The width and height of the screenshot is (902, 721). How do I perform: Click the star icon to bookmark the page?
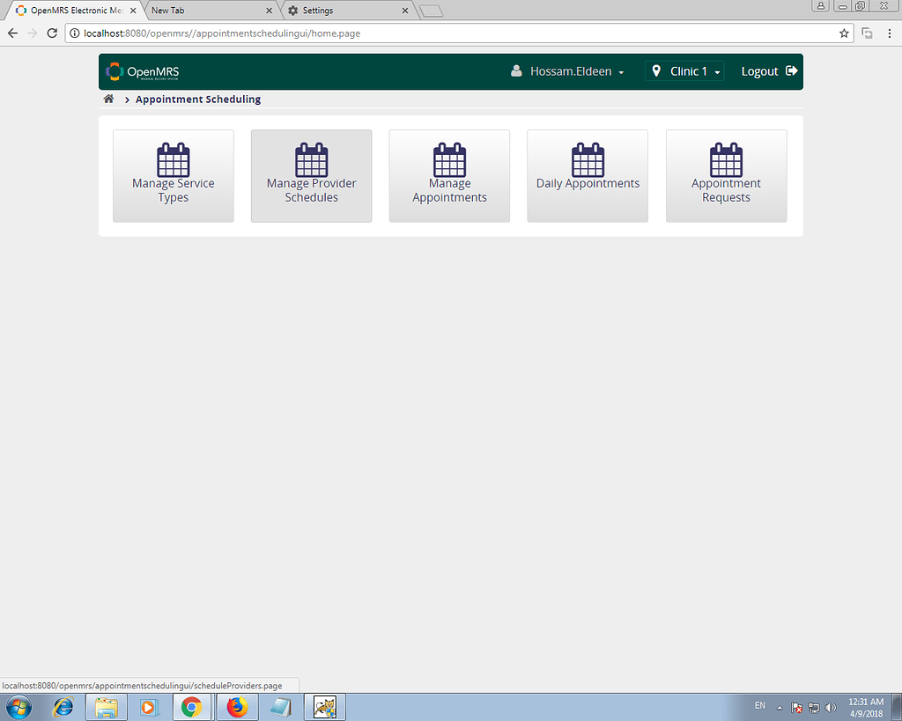click(x=843, y=33)
